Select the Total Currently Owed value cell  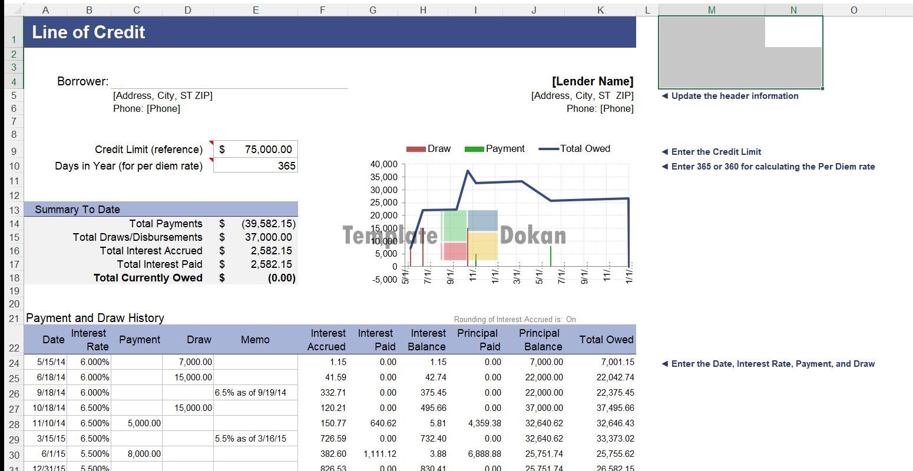(x=269, y=278)
